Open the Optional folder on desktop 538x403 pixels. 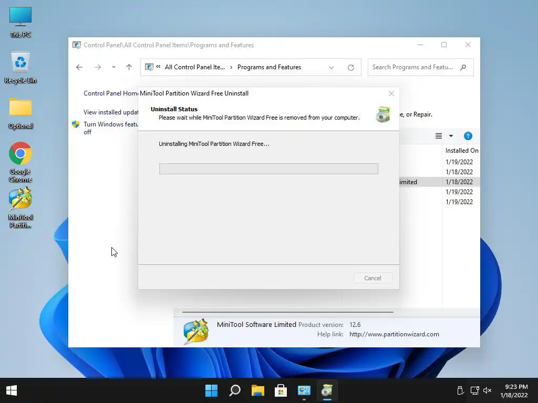20,113
